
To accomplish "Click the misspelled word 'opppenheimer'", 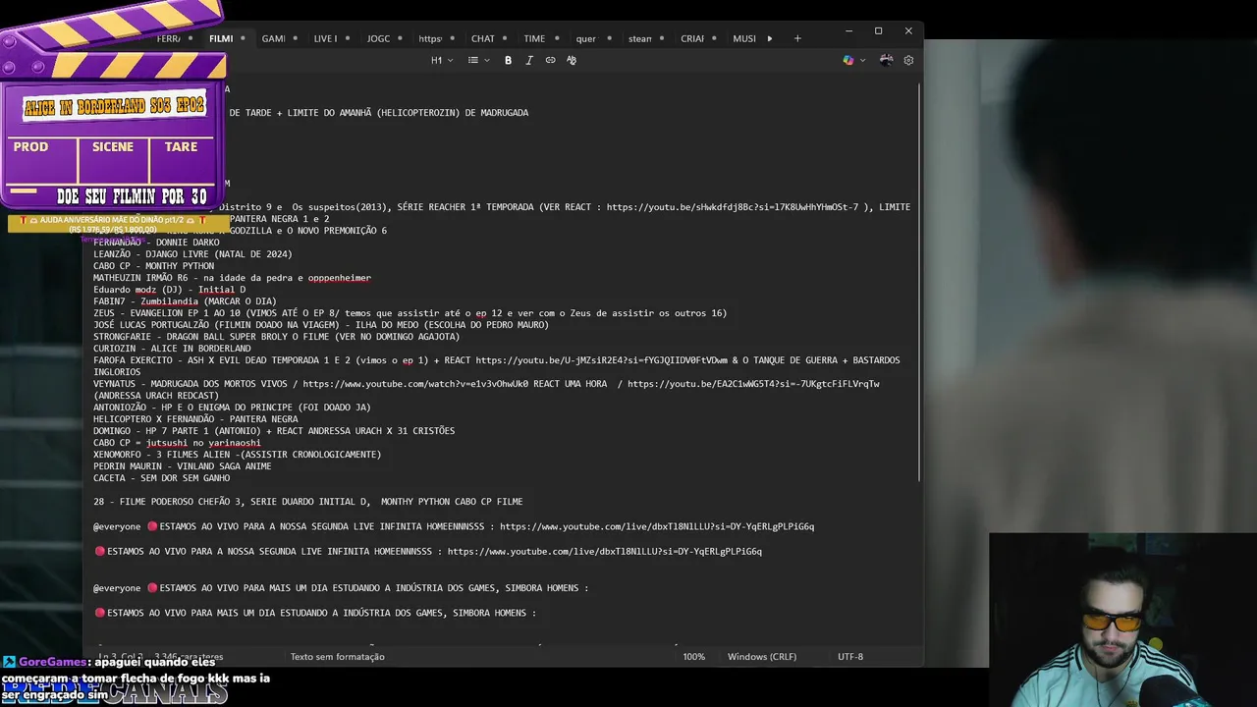I will coord(340,278).
